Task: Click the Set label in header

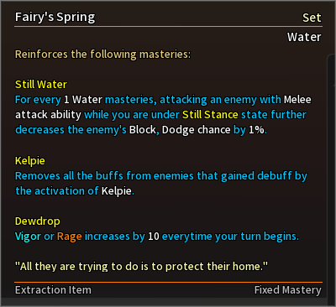Action: click(312, 18)
